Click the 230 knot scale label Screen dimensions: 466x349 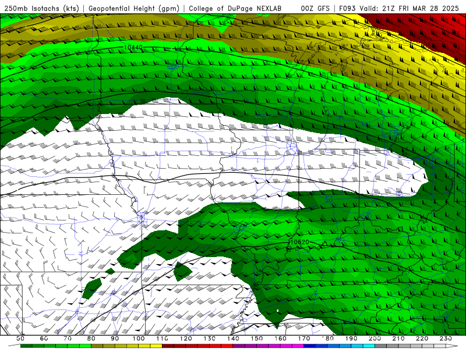[446, 339]
